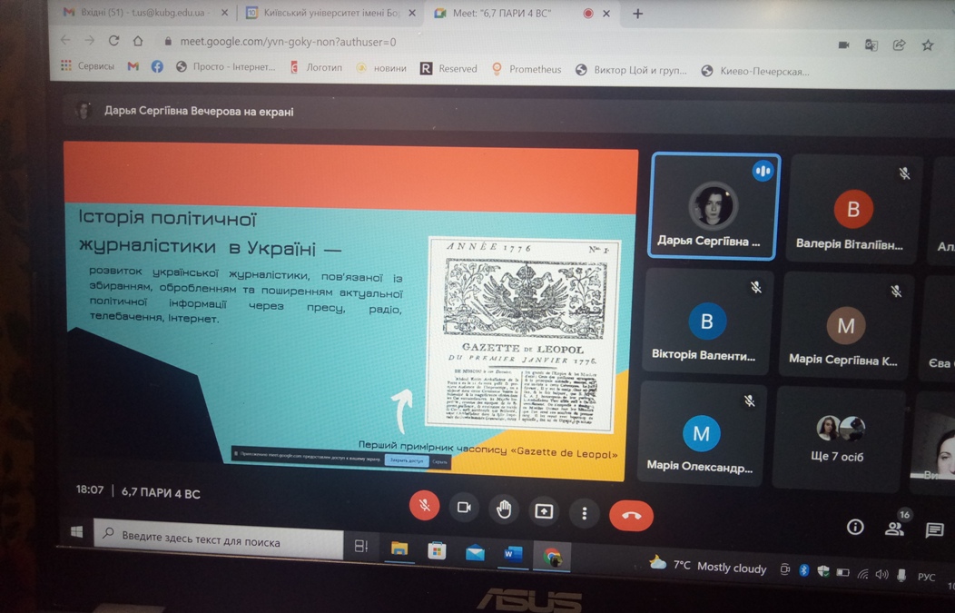
Task: Open Wi-Fi network tray icon
Action: 862,573
